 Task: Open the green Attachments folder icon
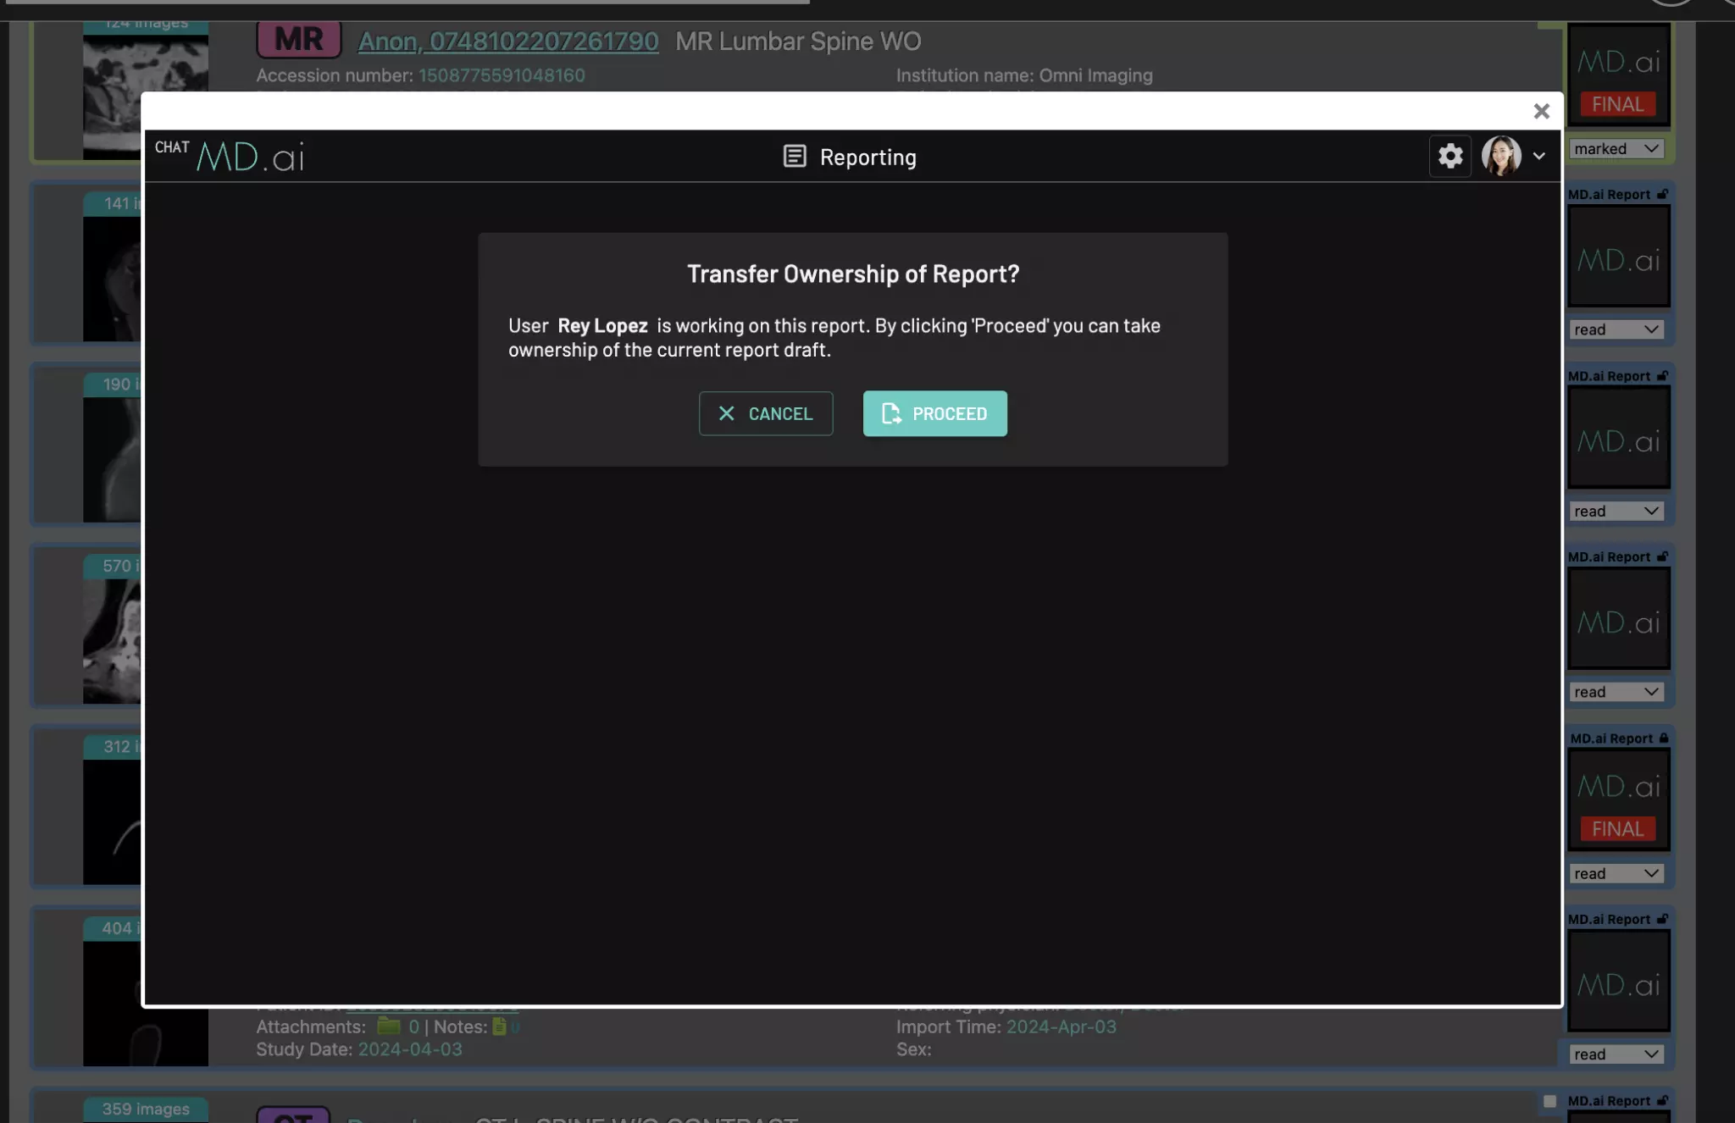click(388, 1026)
